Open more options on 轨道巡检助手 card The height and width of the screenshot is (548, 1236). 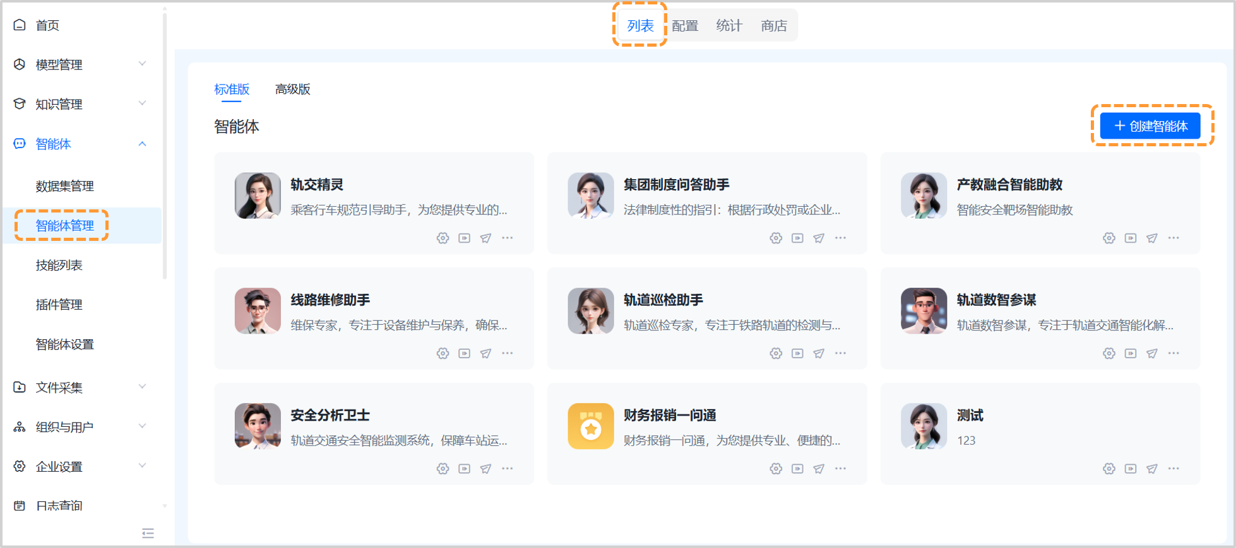tap(841, 353)
